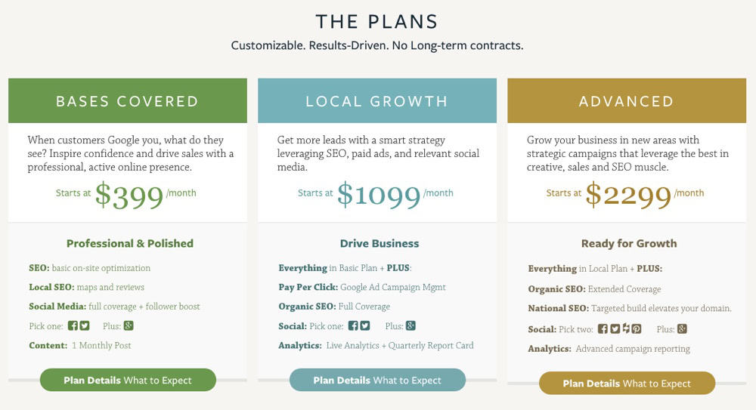Select the Facebook icon in Local Growth plan
The height and width of the screenshot is (410, 756).
point(353,325)
